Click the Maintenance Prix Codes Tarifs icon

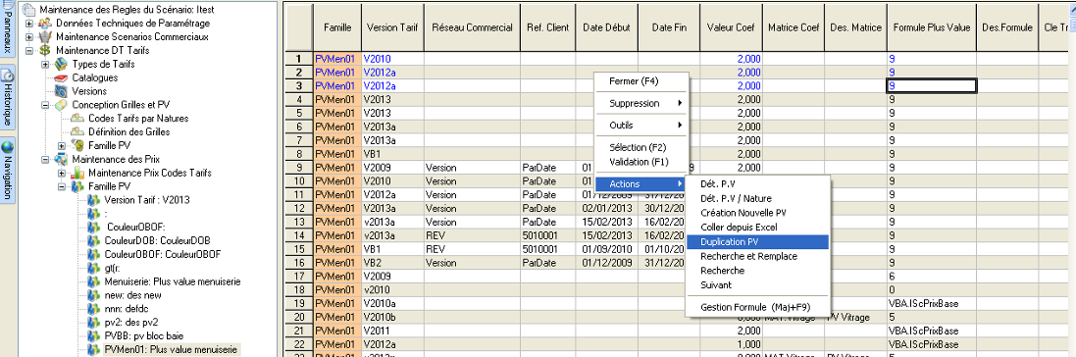(77, 173)
